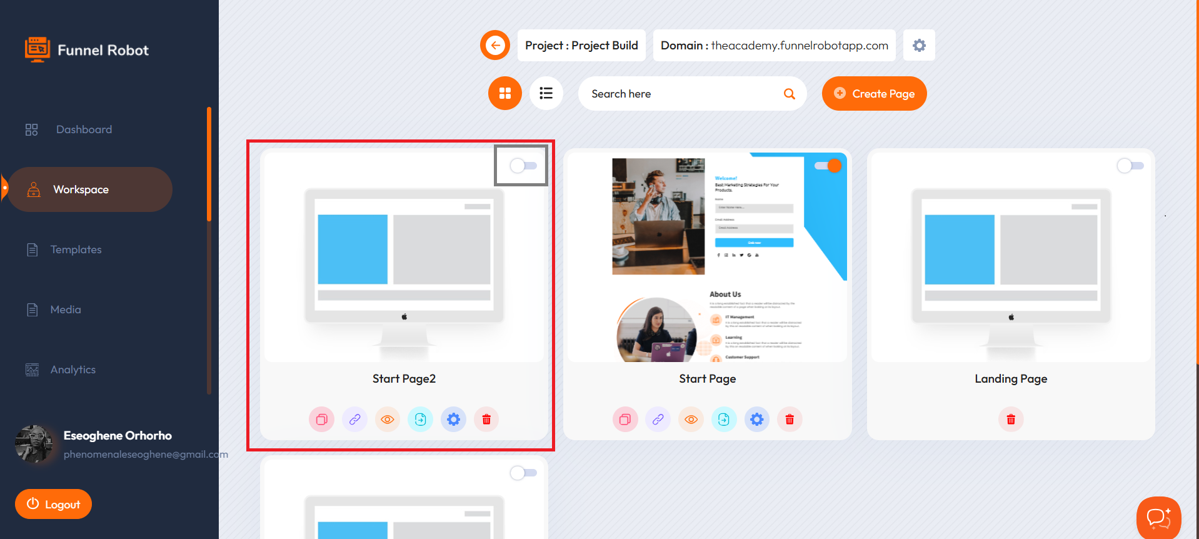Switch to grid view

(x=505, y=93)
